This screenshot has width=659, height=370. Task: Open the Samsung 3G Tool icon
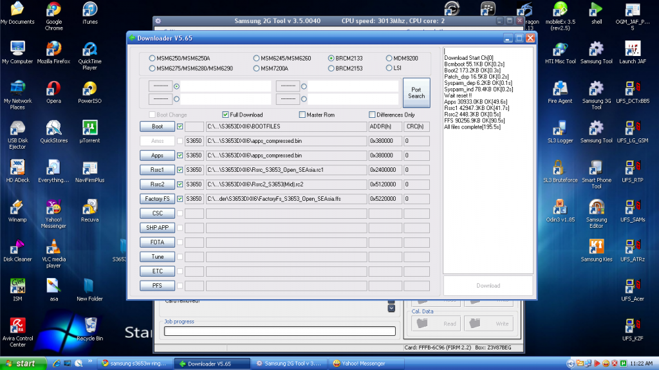[597, 95]
